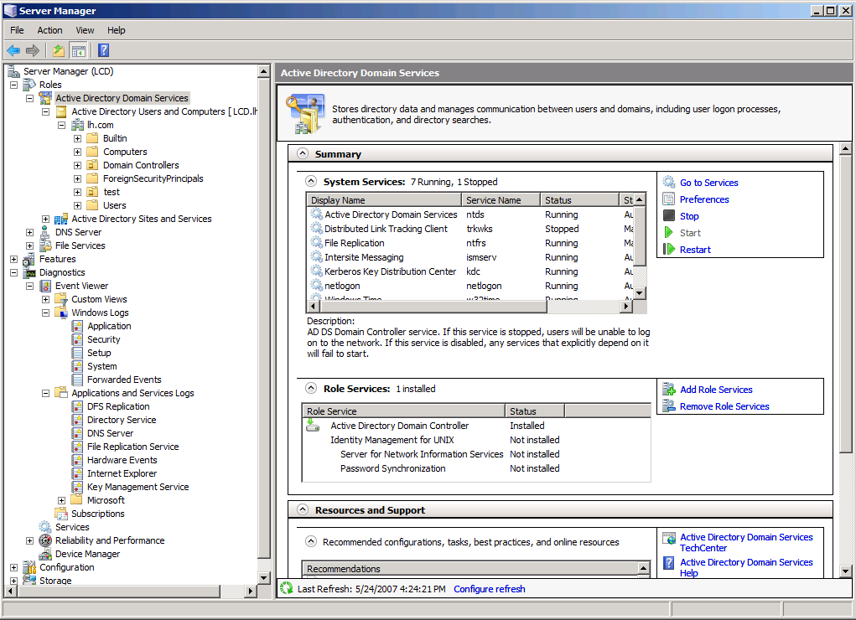The height and width of the screenshot is (620, 856).
Task: Select the Custom Views filter icon
Action: click(61, 299)
